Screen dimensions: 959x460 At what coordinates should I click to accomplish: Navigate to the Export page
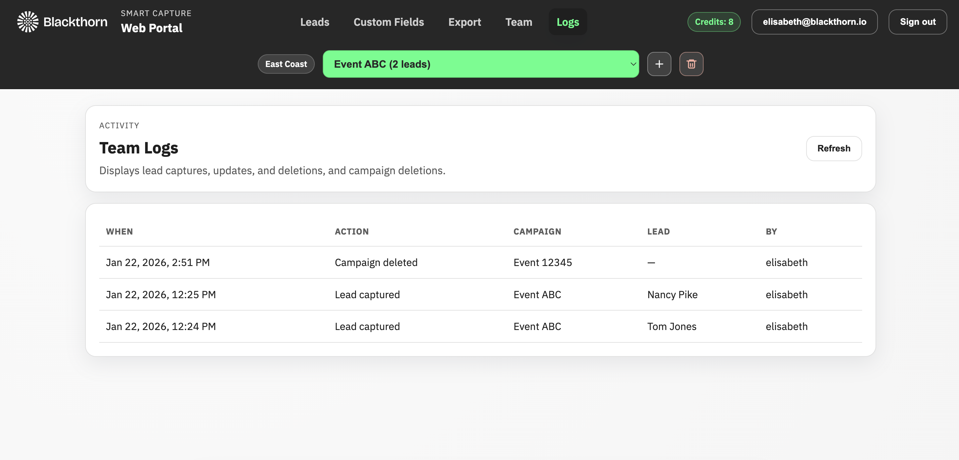tap(465, 21)
